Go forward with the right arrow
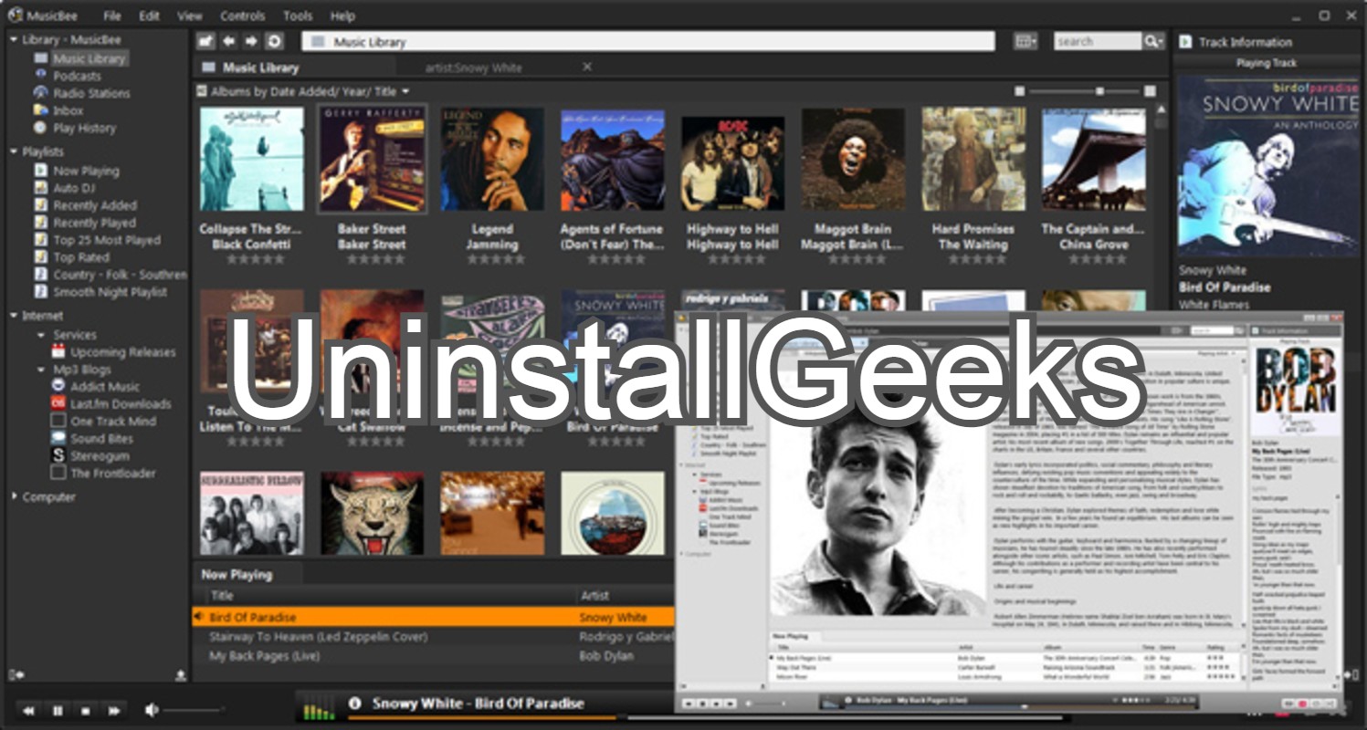This screenshot has height=730, width=1367. [x=251, y=41]
